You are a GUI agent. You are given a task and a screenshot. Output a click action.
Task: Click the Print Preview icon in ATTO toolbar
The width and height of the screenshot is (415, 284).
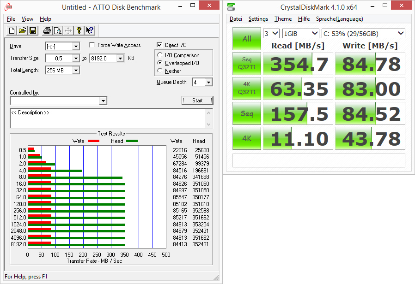point(57,30)
